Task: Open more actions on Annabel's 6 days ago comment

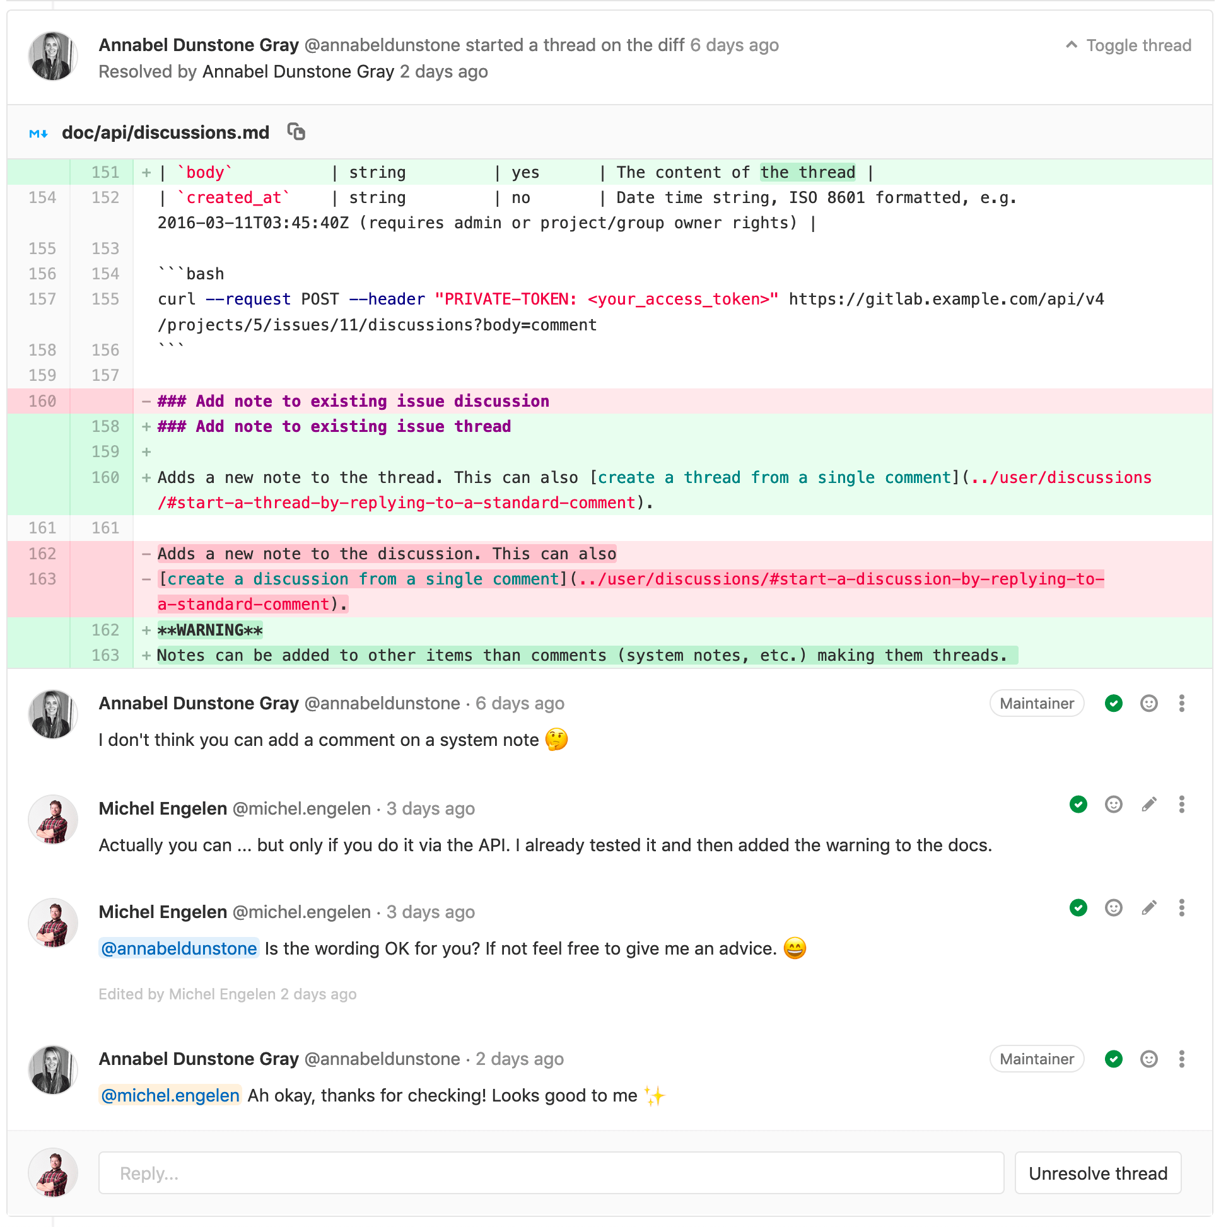Action: point(1182,704)
